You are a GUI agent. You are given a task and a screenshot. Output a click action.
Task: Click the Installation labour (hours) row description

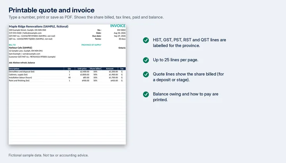[x=20, y=78]
